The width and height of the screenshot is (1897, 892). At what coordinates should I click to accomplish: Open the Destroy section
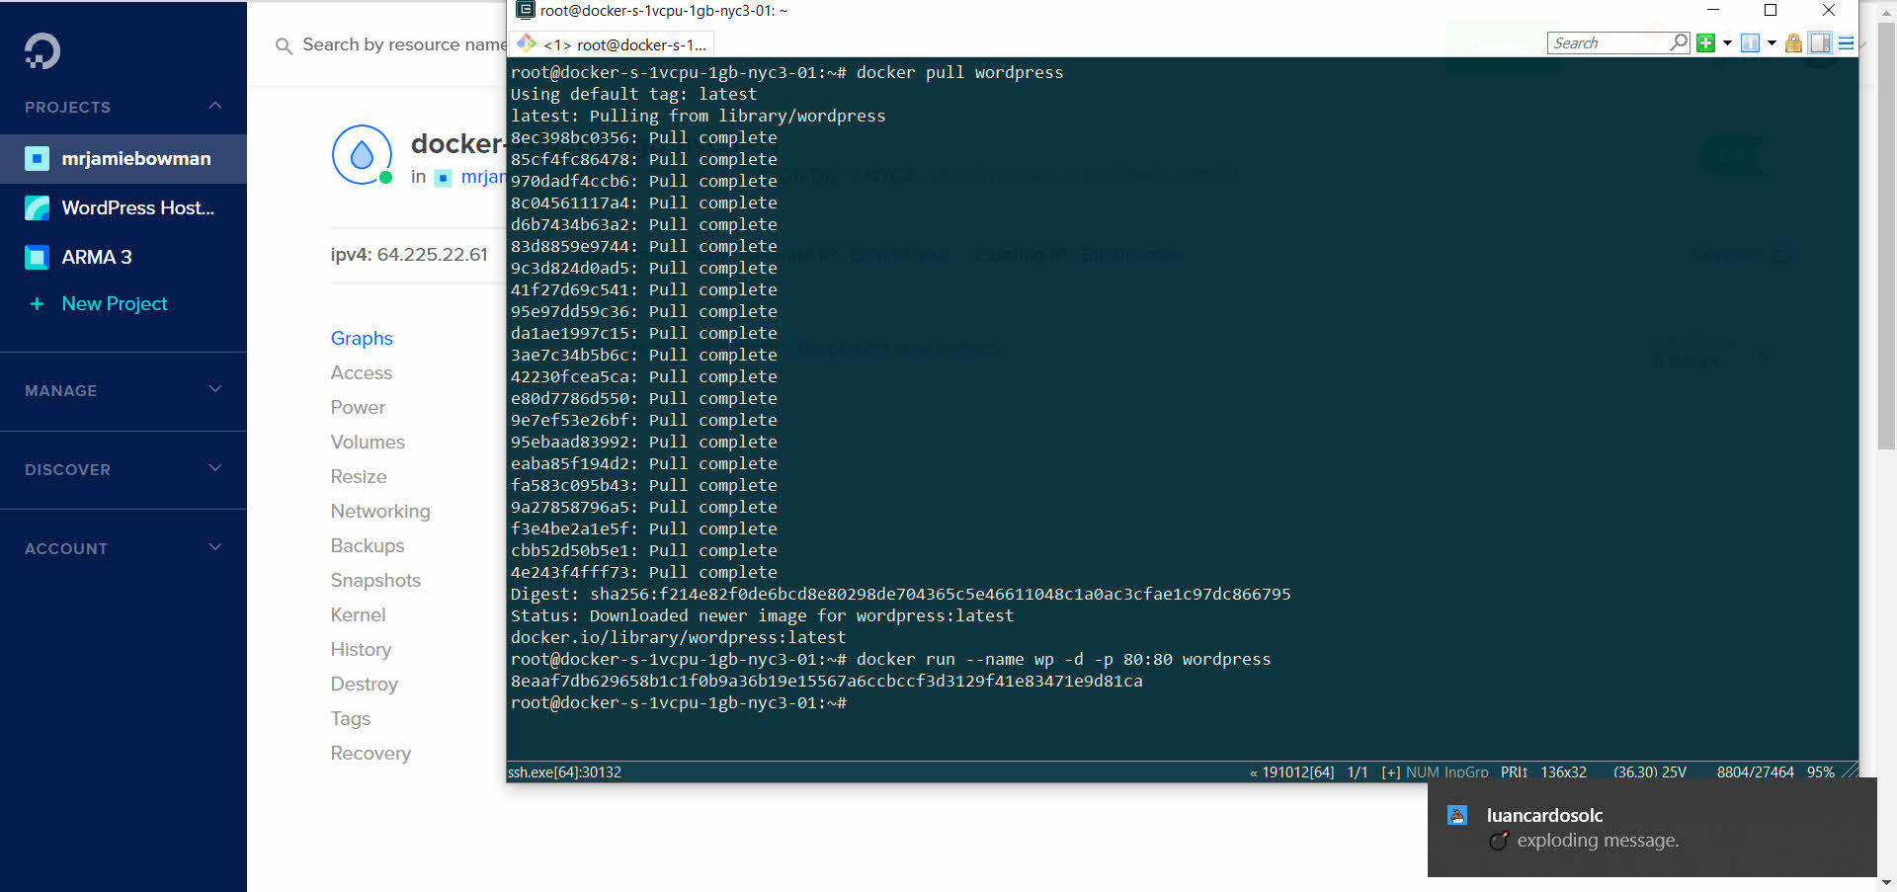tap(364, 684)
